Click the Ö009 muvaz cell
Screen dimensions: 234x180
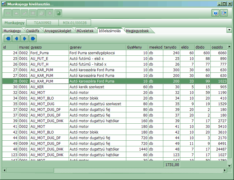pos(24,144)
